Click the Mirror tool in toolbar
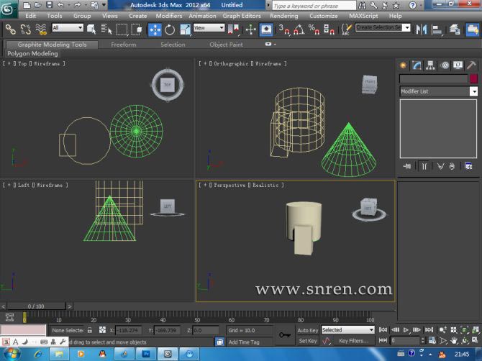The image size is (482, 361). coord(422,29)
